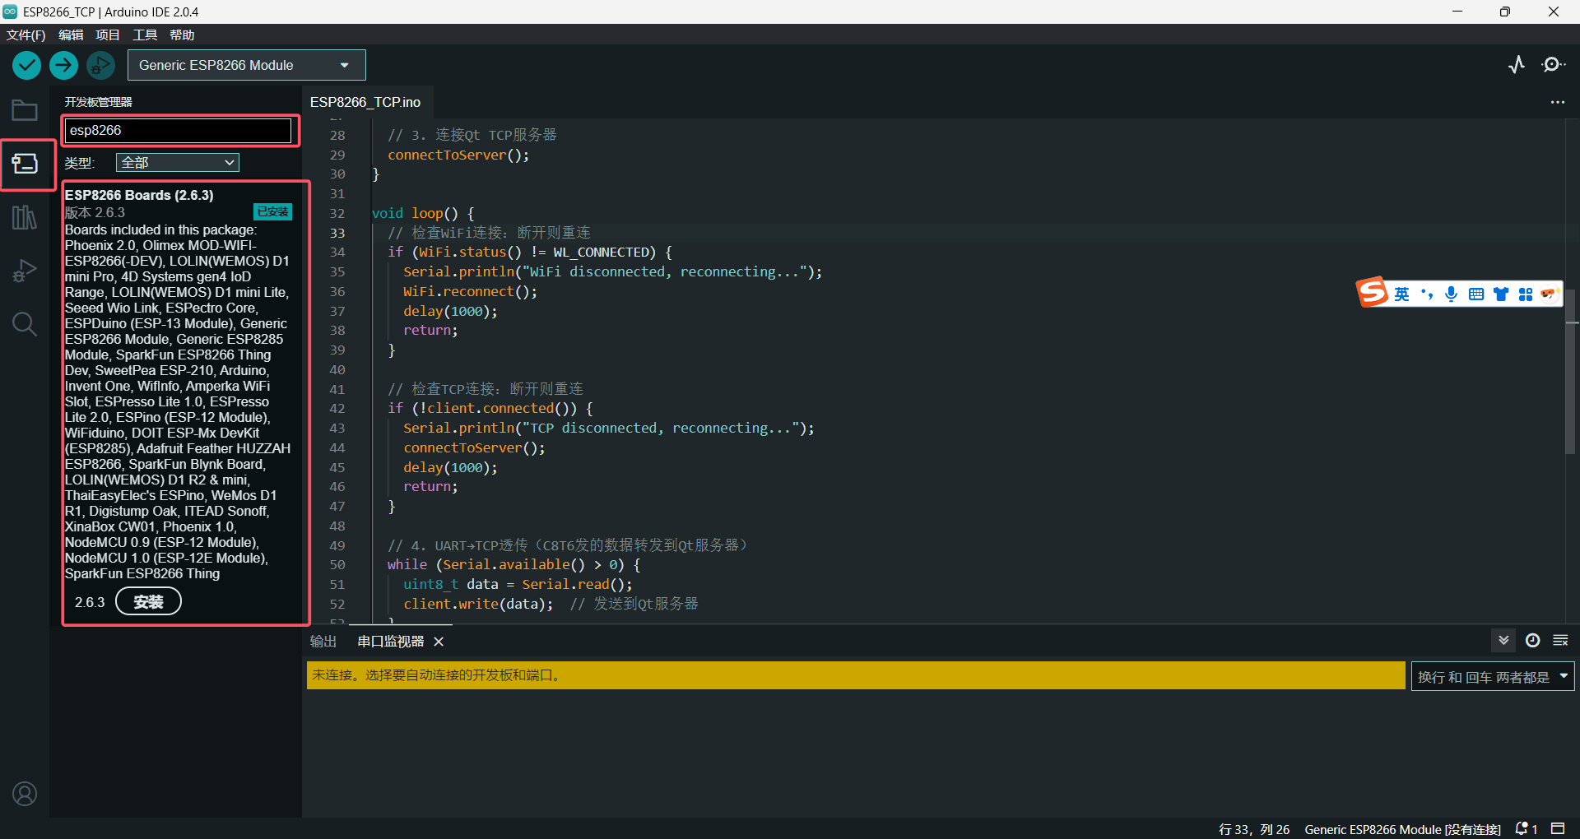Open the 帮助 menu
Screen dimensions: 1580x839
coord(182,35)
